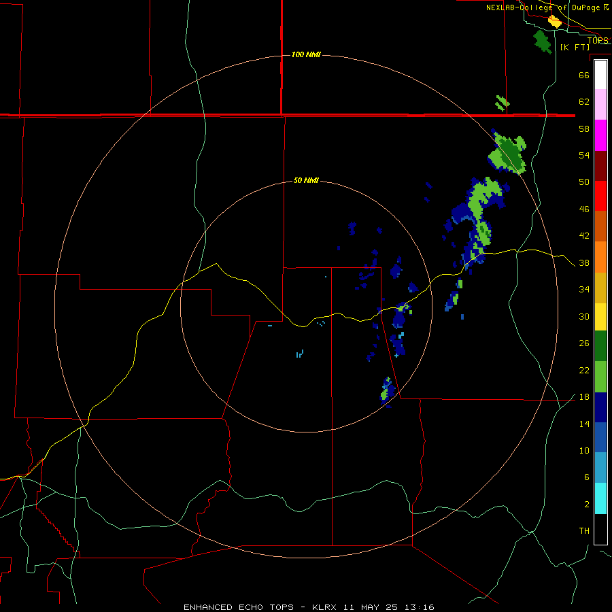Click the '[K FT]' units label
The width and height of the screenshot is (612, 612).
pos(575,47)
